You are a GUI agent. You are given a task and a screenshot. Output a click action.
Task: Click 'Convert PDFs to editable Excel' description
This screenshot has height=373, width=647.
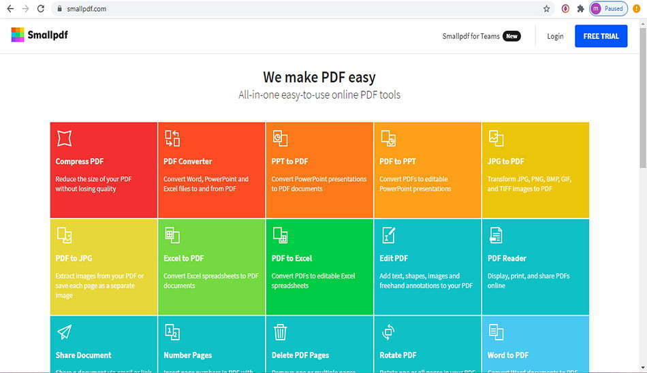[313, 281]
